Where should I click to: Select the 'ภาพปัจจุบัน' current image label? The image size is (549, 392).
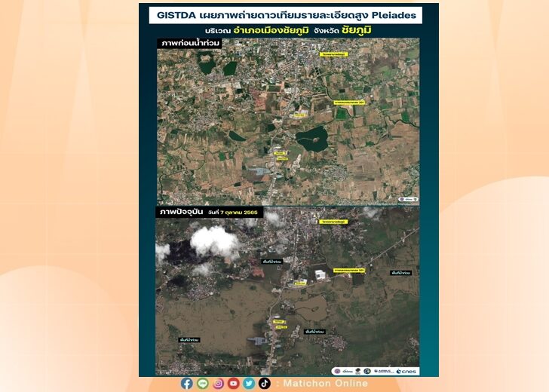click(179, 213)
